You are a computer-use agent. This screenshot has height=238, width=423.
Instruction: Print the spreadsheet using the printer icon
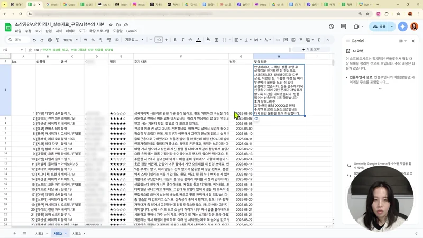point(50,40)
